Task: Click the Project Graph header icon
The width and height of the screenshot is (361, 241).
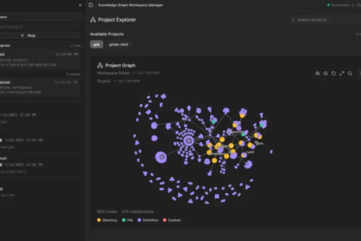Action: tap(100, 65)
